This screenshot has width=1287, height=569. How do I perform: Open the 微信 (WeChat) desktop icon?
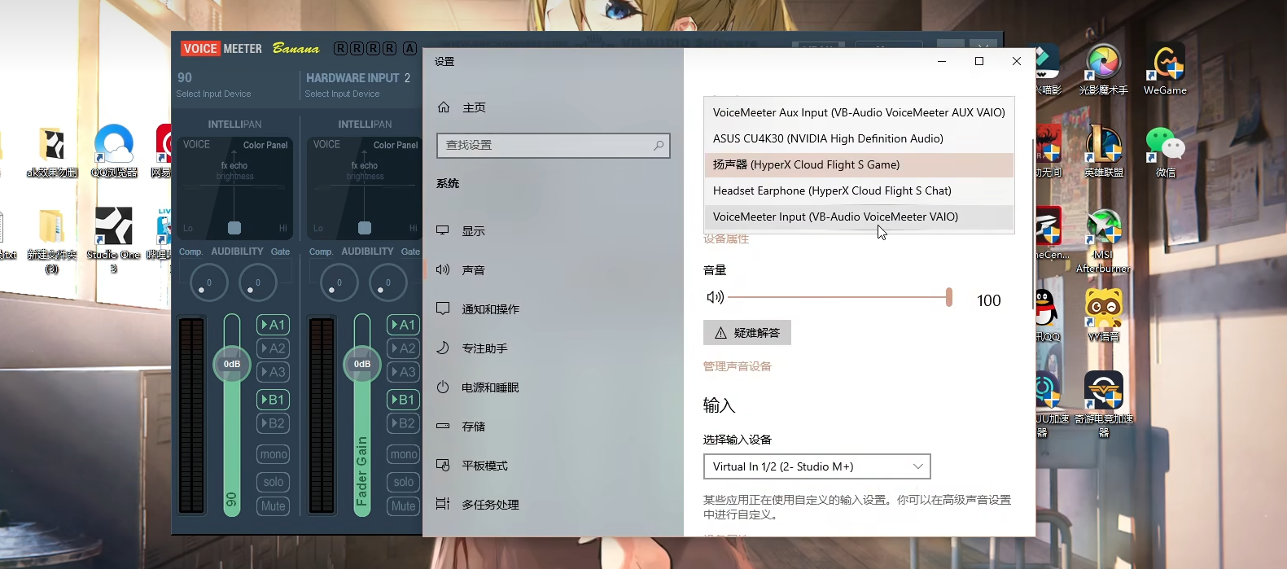pyautogui.click(x=1165, y=151)
